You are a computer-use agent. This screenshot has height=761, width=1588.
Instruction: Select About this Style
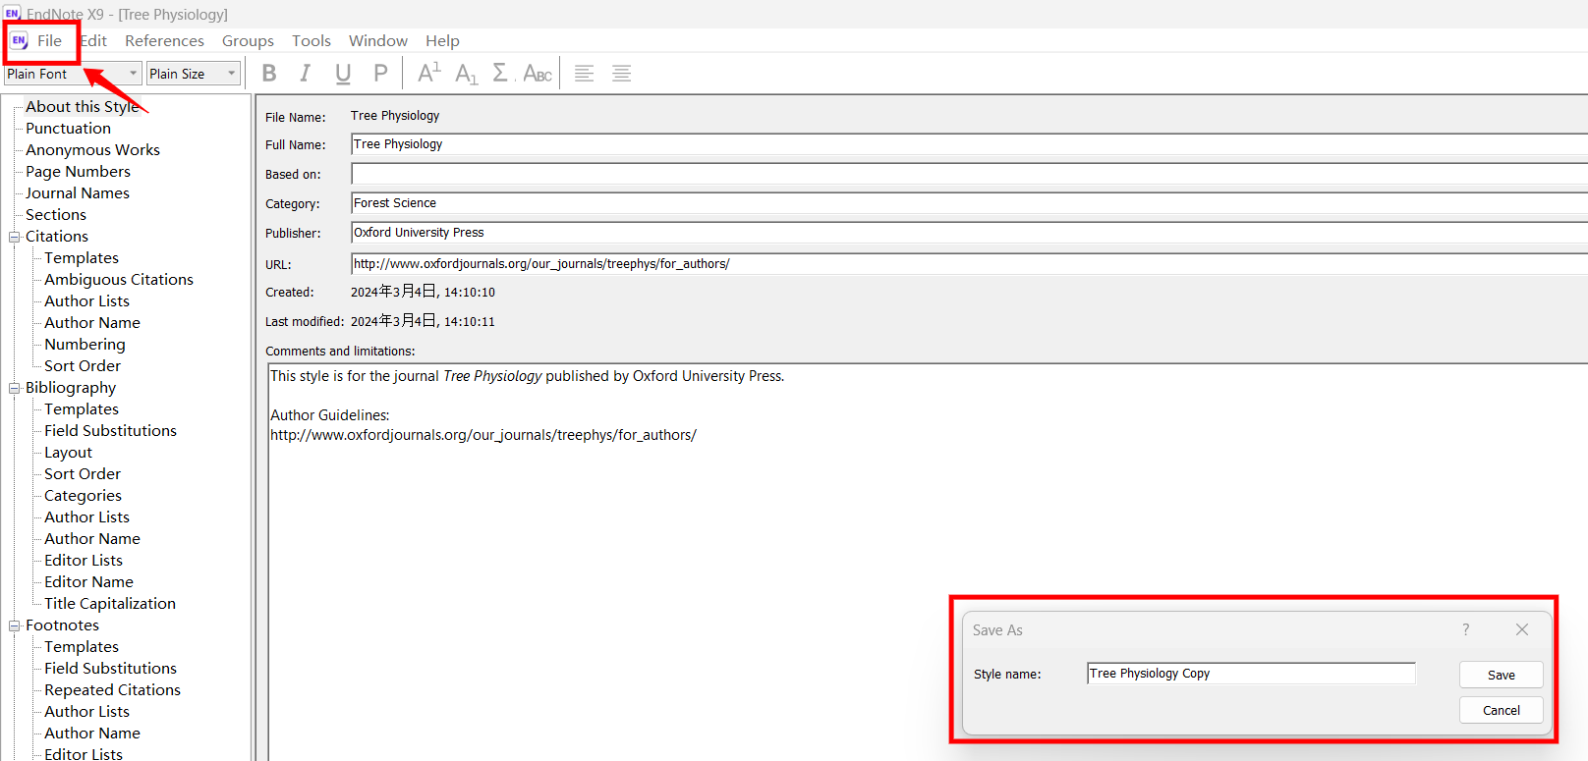tap(83, 107)
